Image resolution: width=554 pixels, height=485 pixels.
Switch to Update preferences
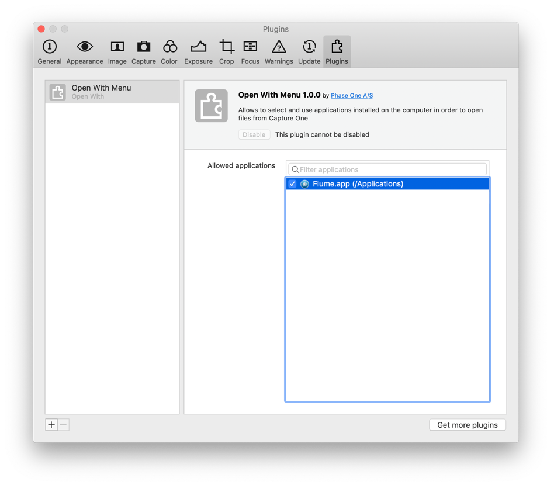(x=309, y=52)
